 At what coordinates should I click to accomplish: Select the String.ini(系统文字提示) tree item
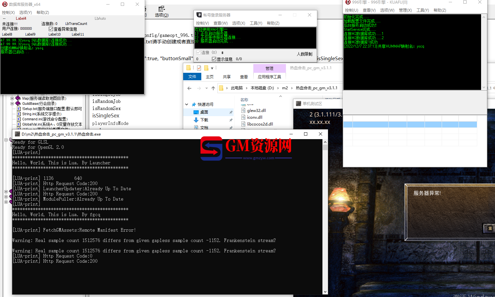point(42,114)
